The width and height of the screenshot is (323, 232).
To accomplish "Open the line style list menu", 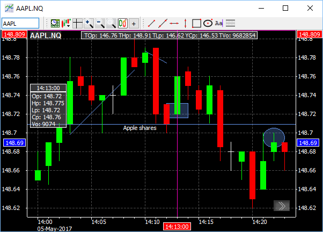I will point(230,23).
